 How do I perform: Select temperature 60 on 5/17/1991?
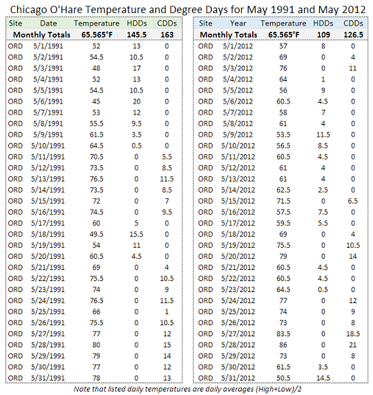click(96, 223)
